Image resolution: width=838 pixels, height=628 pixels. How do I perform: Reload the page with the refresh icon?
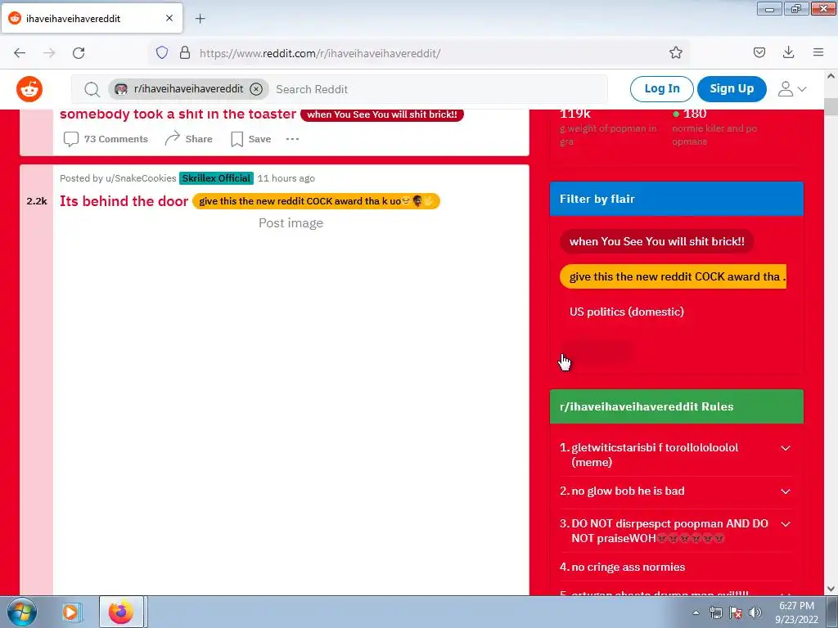[x=79, y=53]
